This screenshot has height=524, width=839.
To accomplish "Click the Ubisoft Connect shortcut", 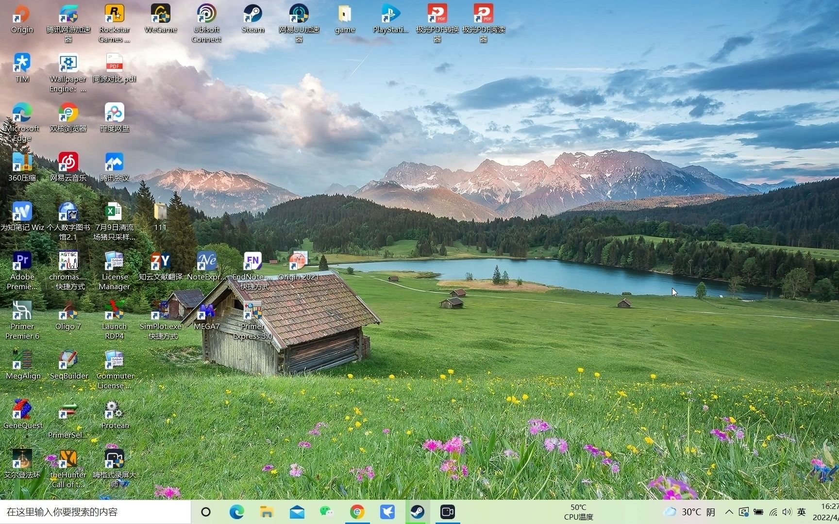I will point(206,23).
